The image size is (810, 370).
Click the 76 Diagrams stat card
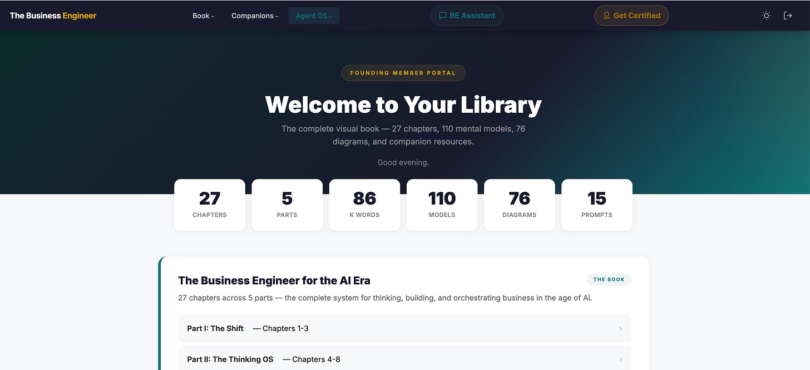click(519, 204)
